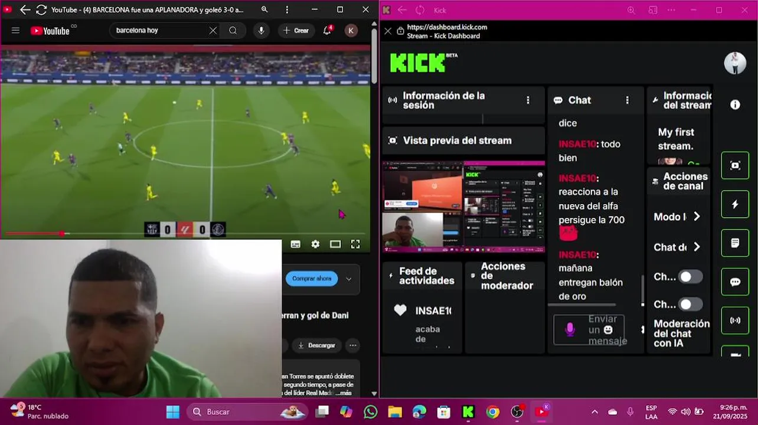Open the Kick profile avatar menu
758x425 pixels.
pyautogui.click(x=735, y=63)
